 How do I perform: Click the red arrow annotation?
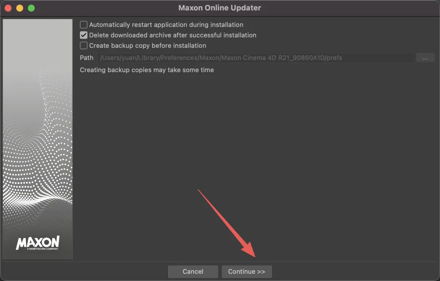[x=227, y=223]
